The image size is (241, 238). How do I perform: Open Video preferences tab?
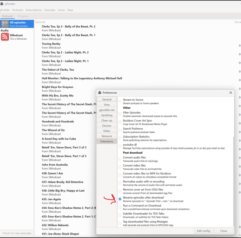click(x=107, y=131)
